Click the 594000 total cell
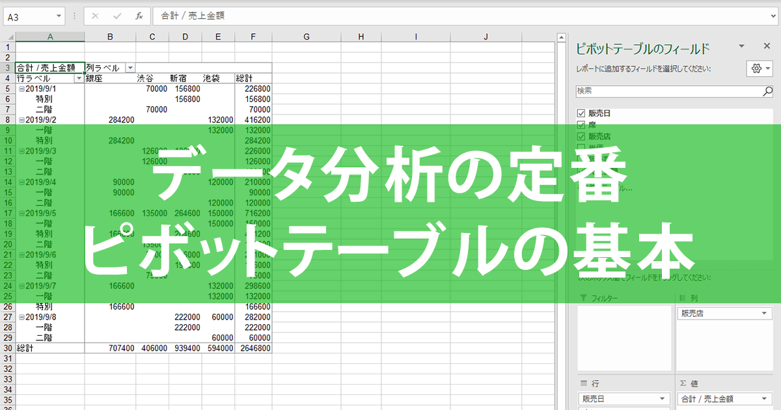The height and width of the screenshot is (410, 781). click(218, 348)
